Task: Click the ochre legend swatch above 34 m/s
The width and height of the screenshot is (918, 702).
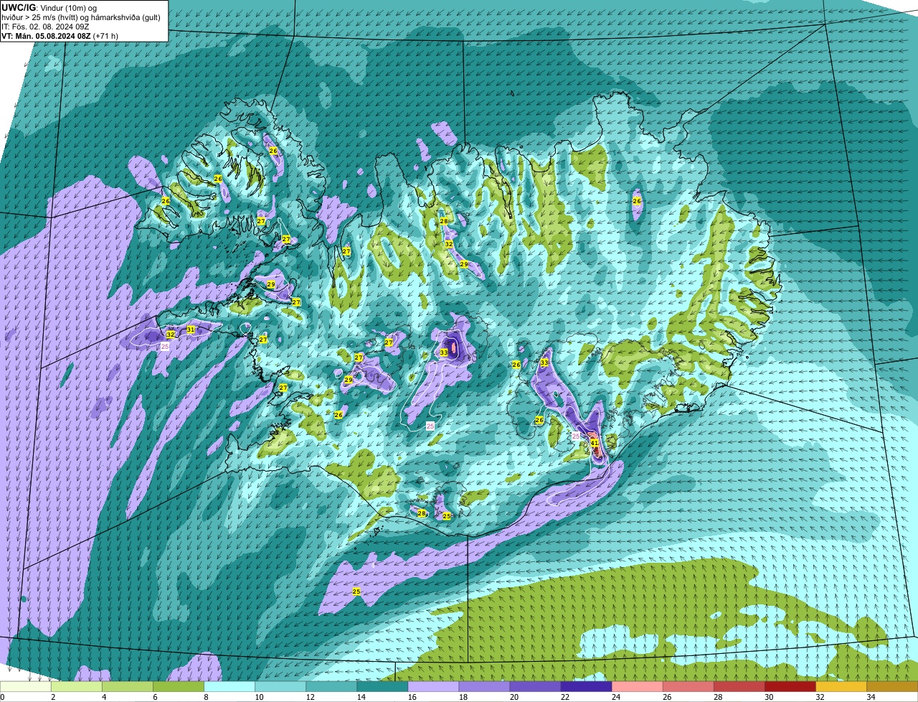Action: [892, 687]
